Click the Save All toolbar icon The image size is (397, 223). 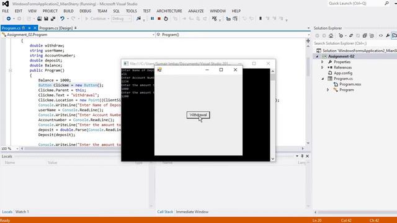tap(53, 19)
